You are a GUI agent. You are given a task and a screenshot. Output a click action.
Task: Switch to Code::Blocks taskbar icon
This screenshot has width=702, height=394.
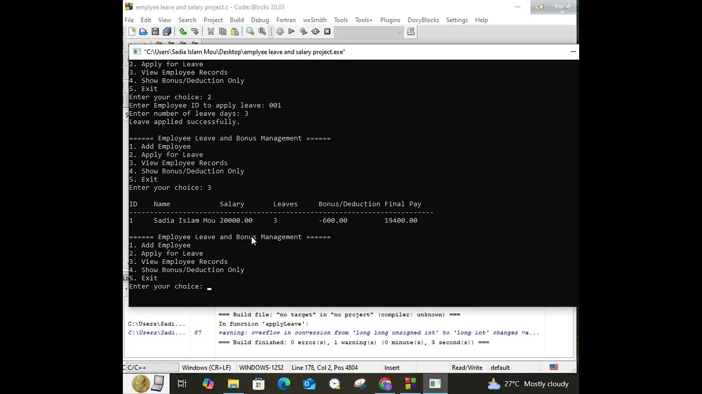click(410, 384)
